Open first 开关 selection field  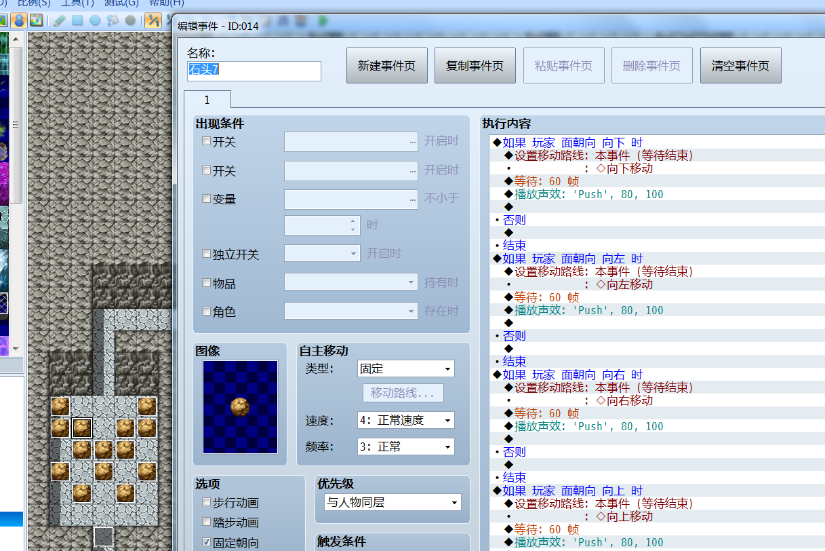[x=351, y=142]
